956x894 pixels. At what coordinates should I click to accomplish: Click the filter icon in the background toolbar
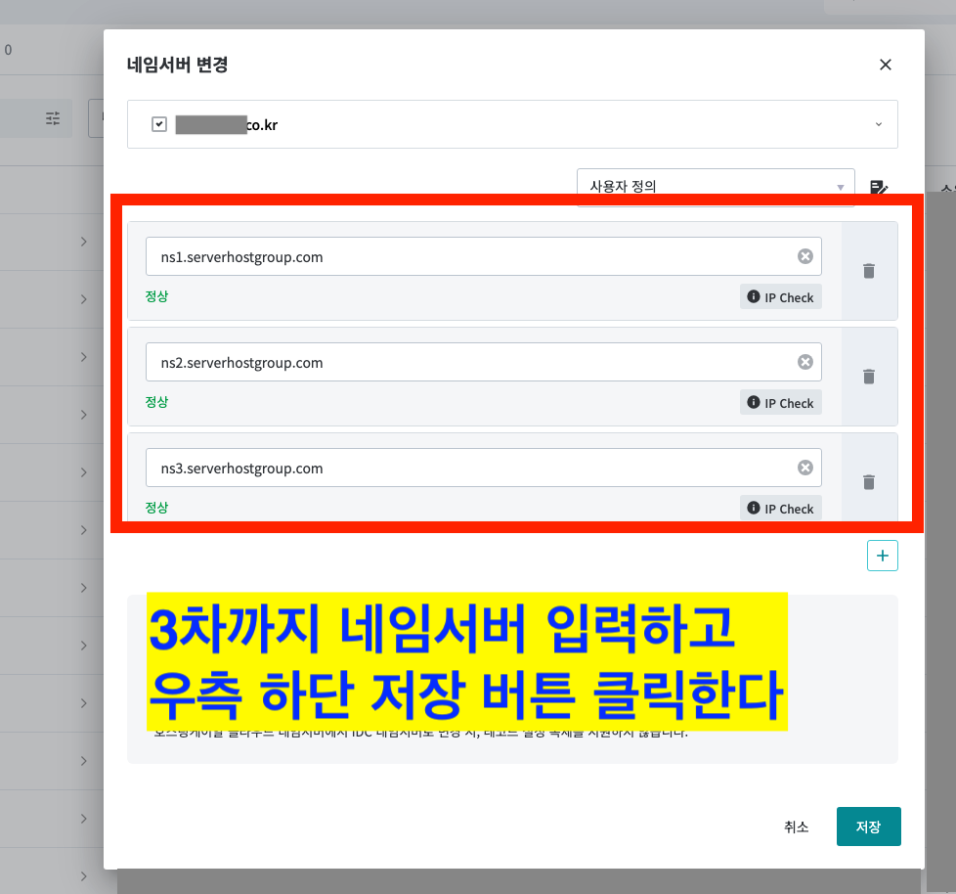coord(53,117)
